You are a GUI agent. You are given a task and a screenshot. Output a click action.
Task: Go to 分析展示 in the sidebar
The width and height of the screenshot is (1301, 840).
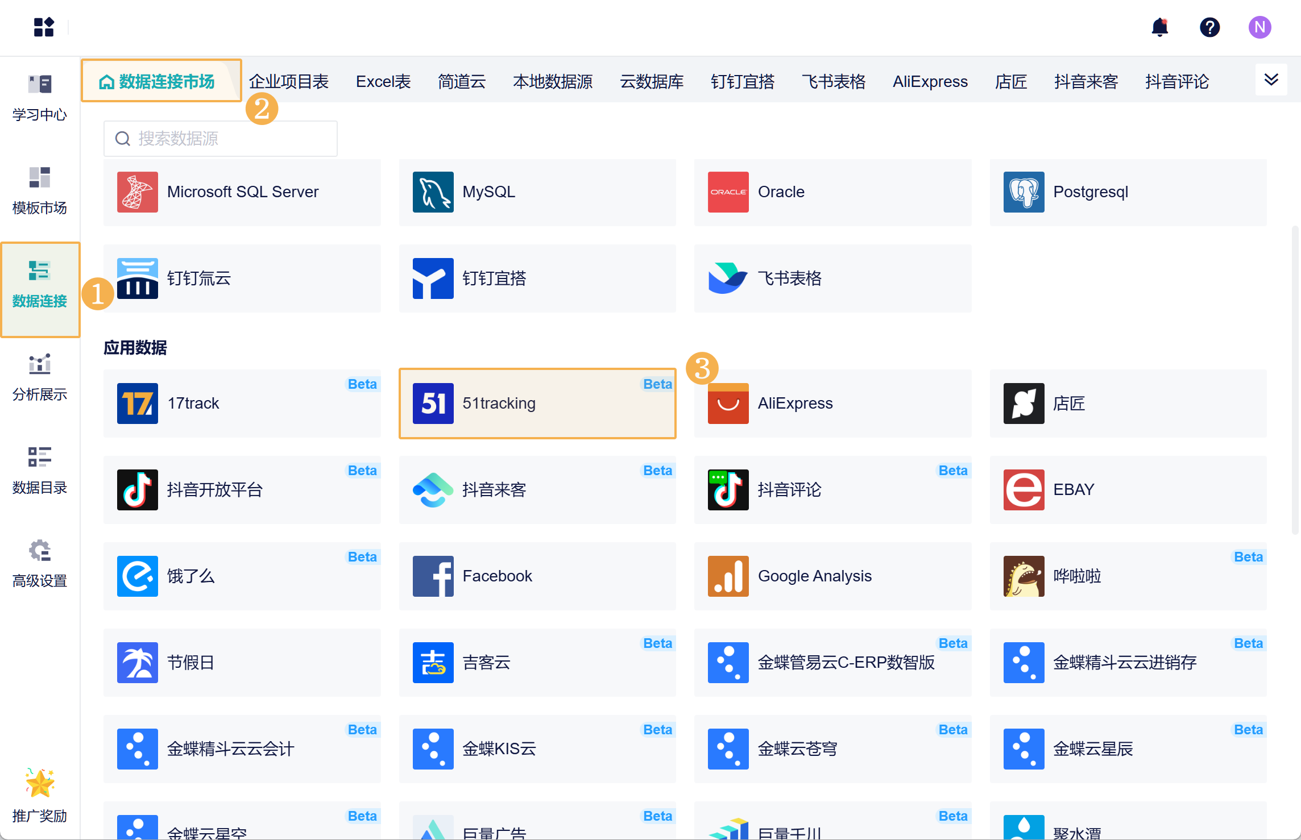(40, 377)
